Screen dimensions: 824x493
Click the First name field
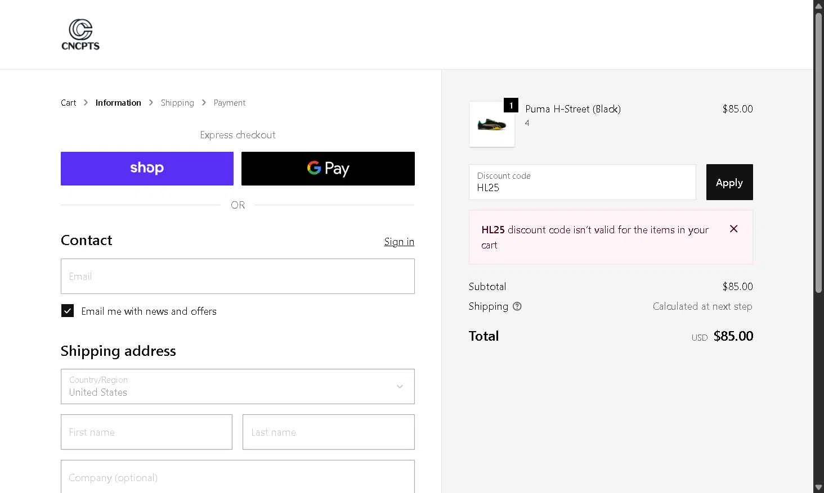(x=146, y=432)
